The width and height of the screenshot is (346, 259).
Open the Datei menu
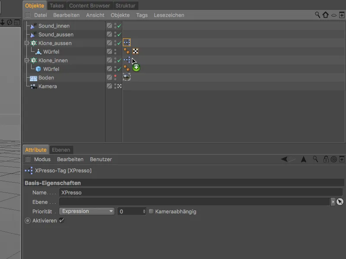40,15
